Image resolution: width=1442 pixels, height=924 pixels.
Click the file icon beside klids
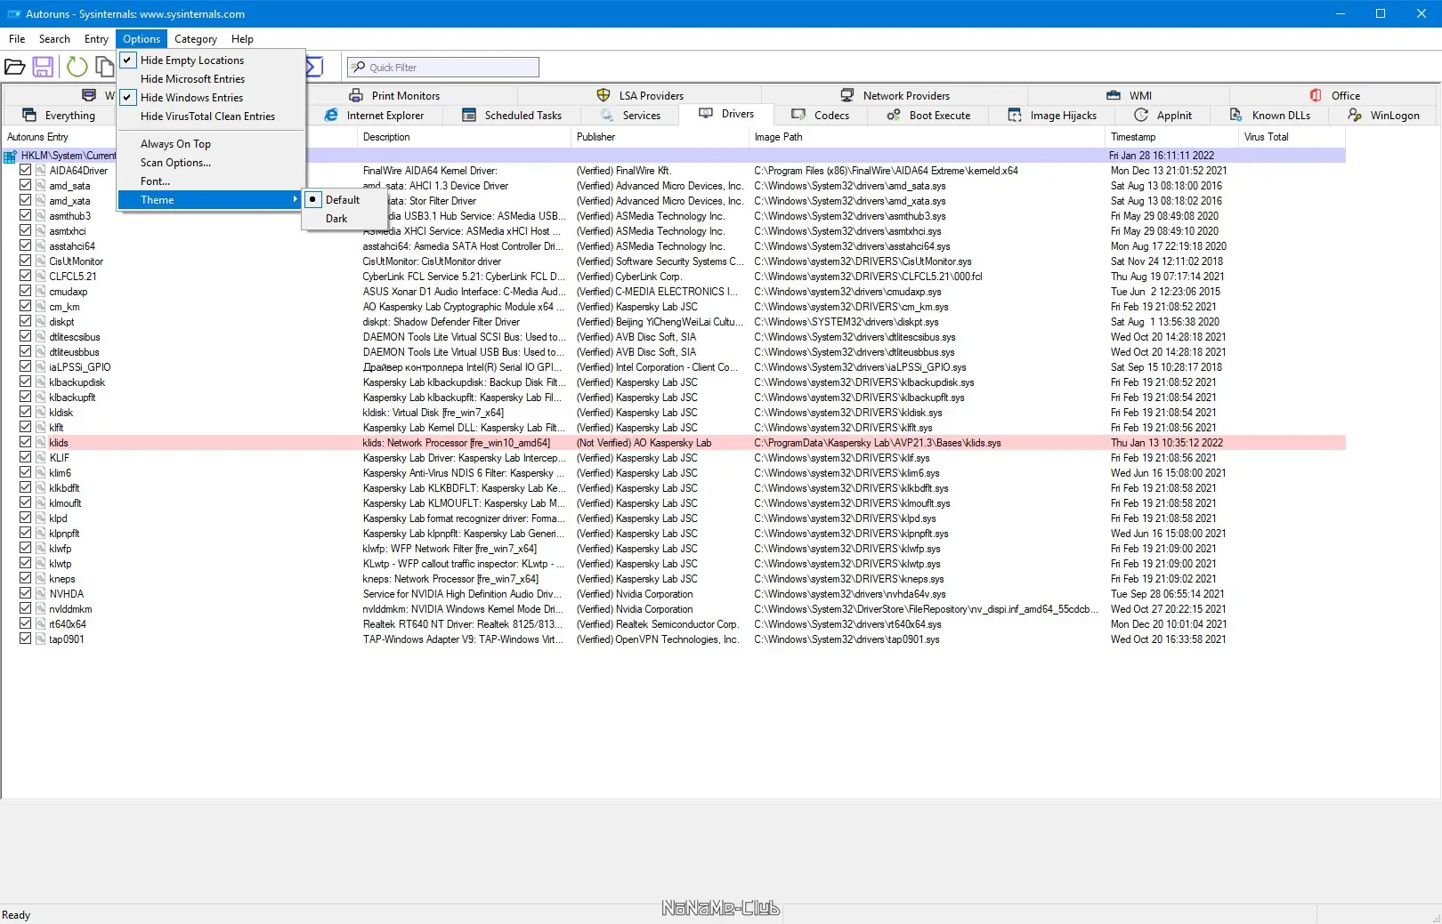pyautogui.click(x=41, y=442)
